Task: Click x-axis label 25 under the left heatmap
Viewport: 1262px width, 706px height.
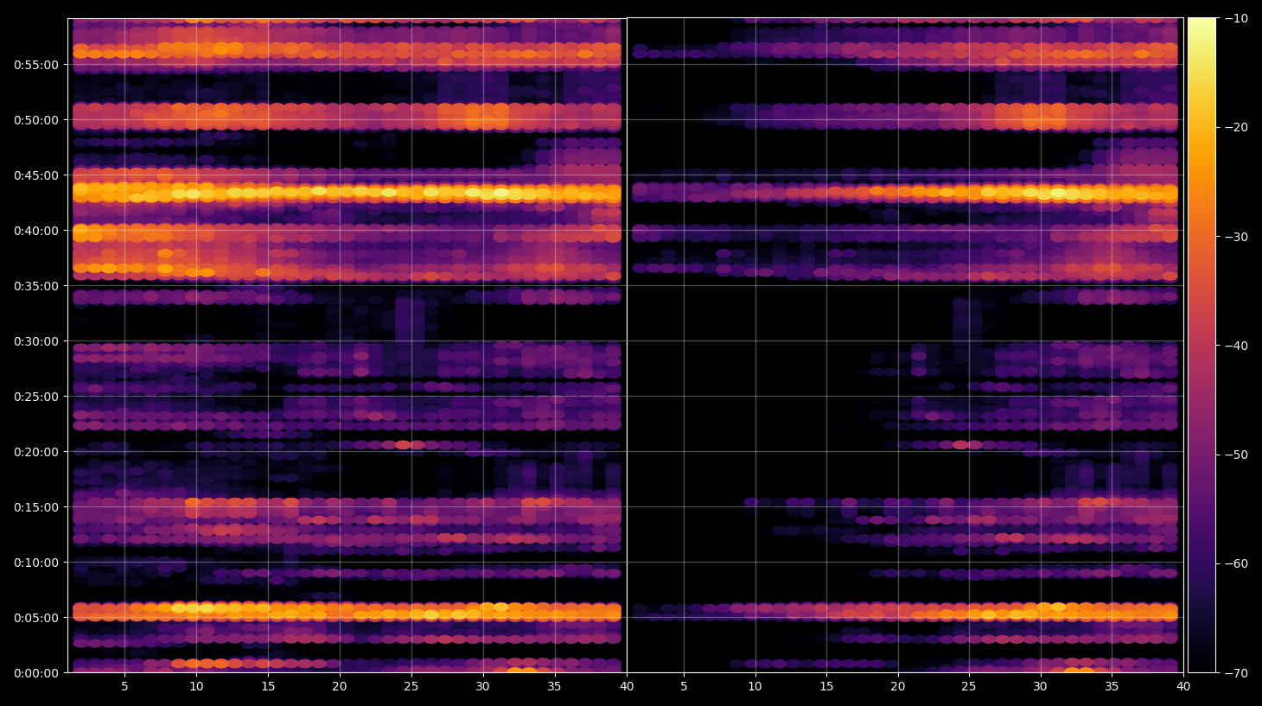Action: click(411, 687)
